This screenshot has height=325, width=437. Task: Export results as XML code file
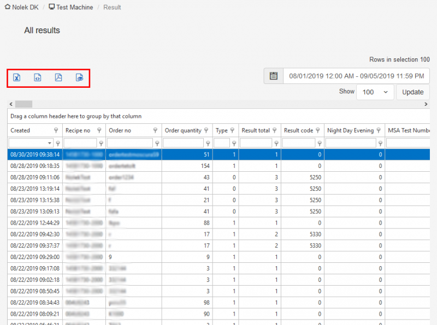pyautogui.click(x=37, y=77)
